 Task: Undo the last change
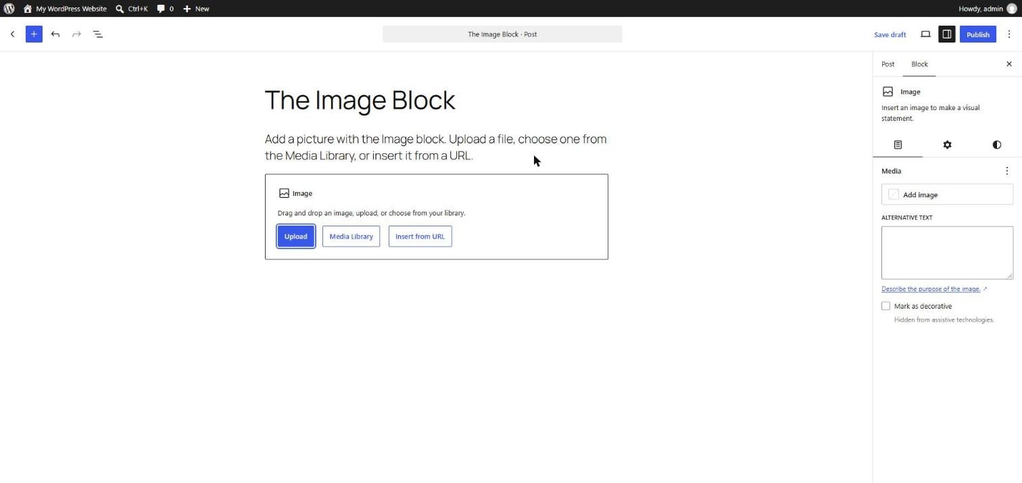coord(55,34)
